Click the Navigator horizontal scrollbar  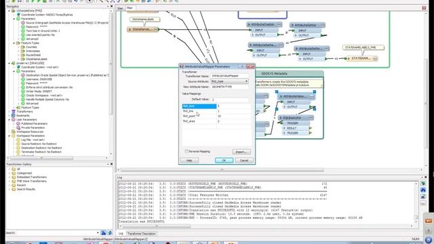click(41, 158)
